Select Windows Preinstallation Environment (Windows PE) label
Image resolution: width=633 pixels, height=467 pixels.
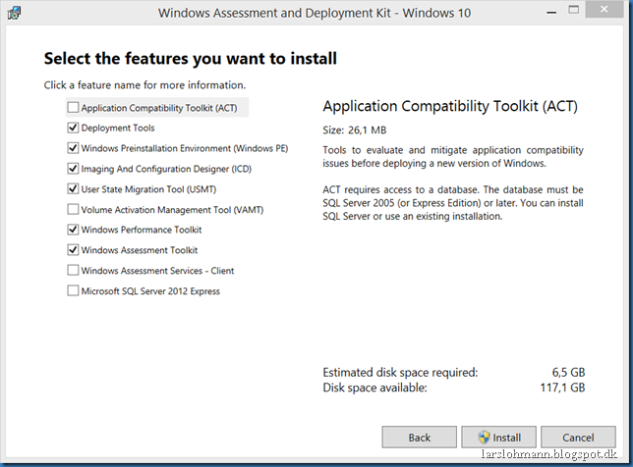(185, 148)
